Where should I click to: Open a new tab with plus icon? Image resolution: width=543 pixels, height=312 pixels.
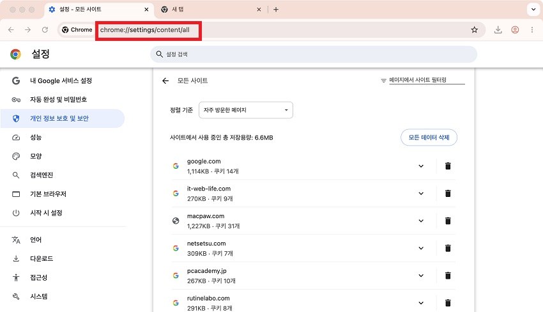coord(276,10)
